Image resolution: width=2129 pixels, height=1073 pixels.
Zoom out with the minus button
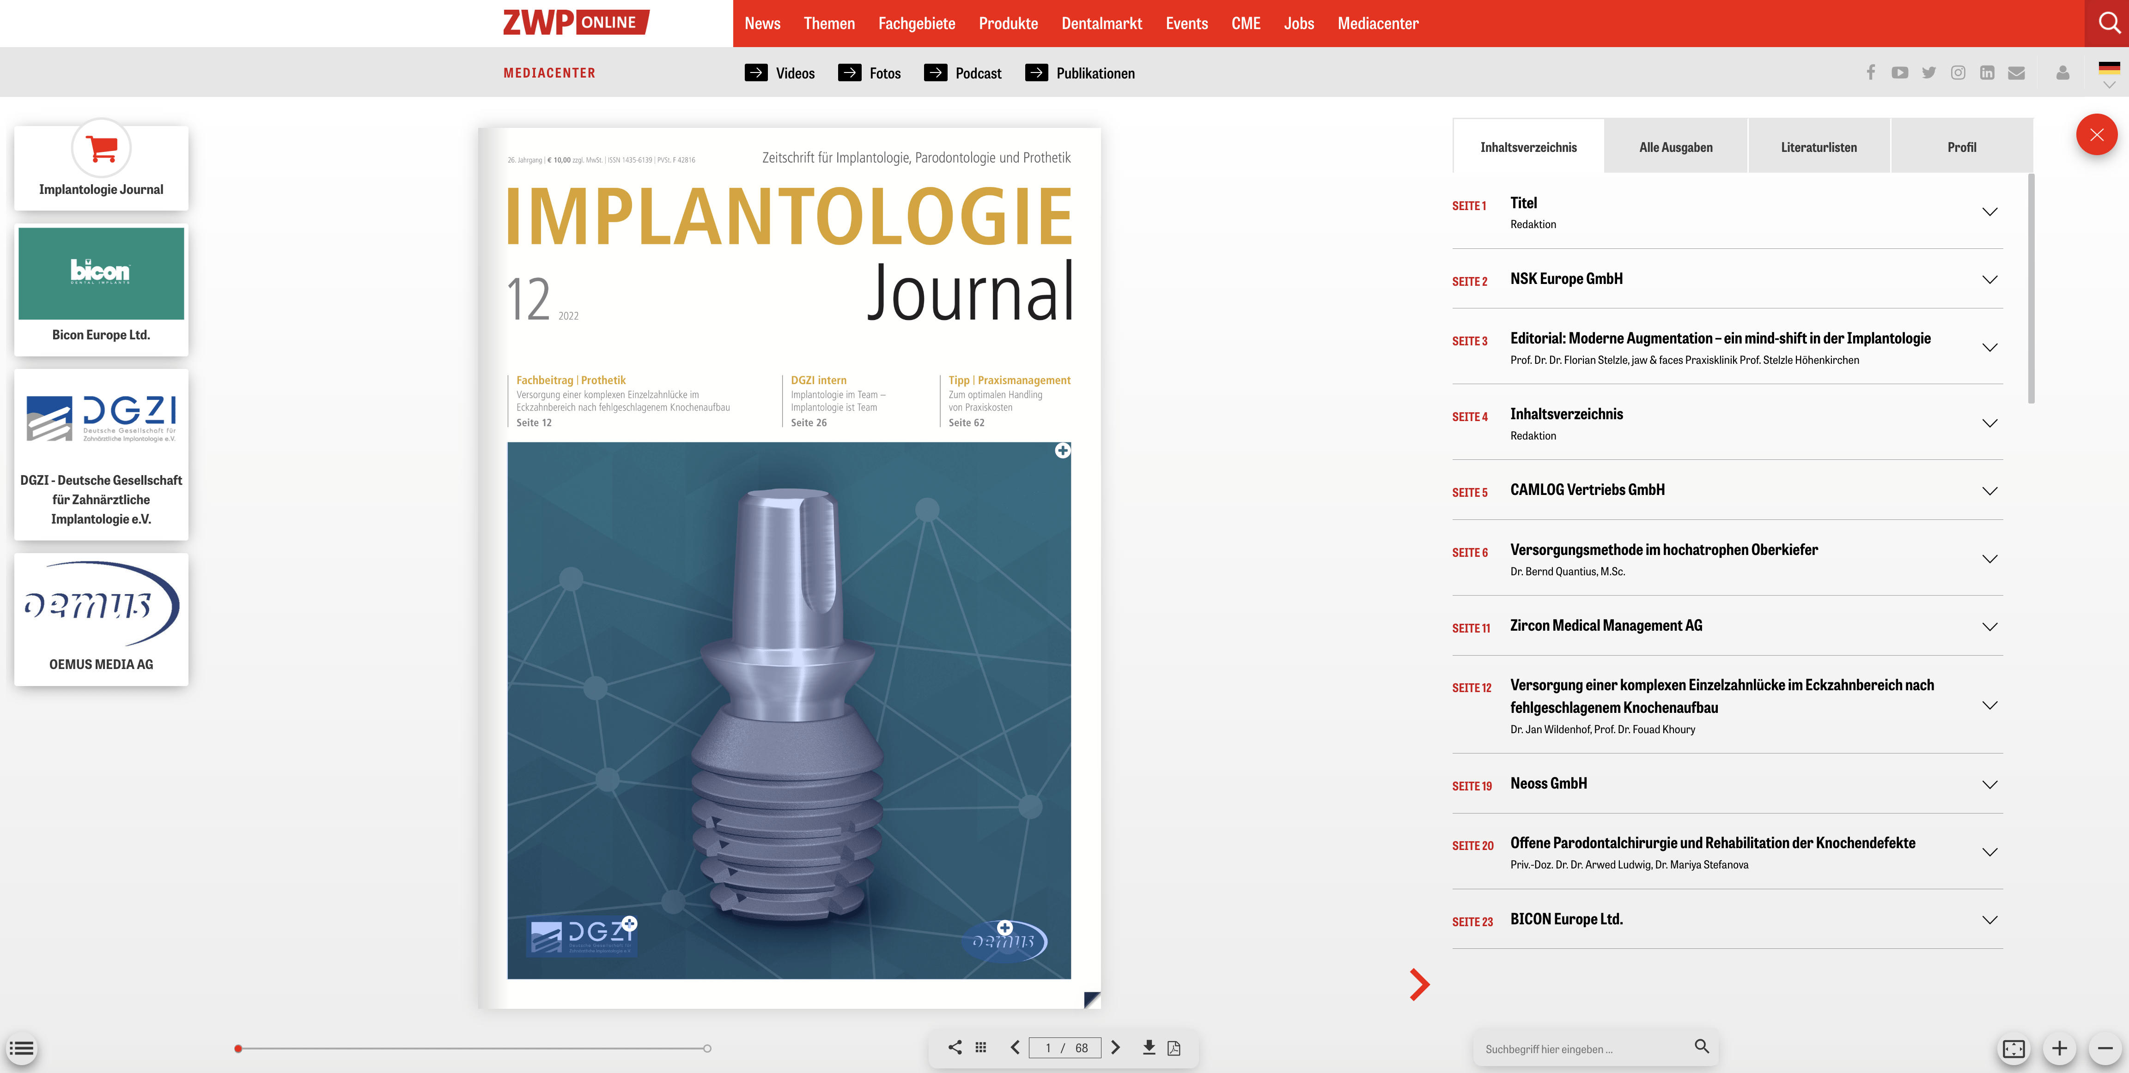click(2105, 1048)
